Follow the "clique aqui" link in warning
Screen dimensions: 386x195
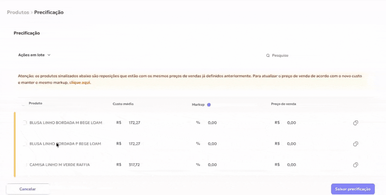[79, 82]
